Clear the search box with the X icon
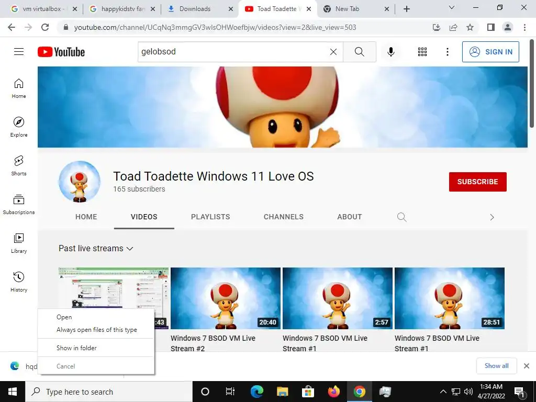Image resolution: width=536 pixels, height=402 pixels. coord(333,52)
